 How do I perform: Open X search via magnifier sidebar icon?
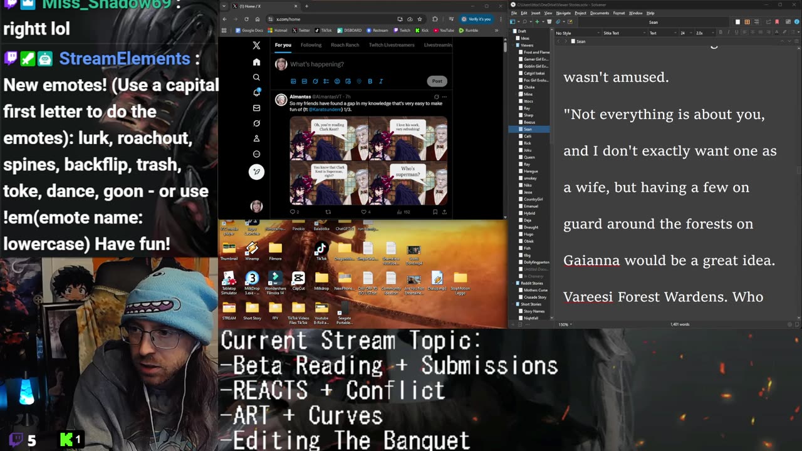(256, 77)
